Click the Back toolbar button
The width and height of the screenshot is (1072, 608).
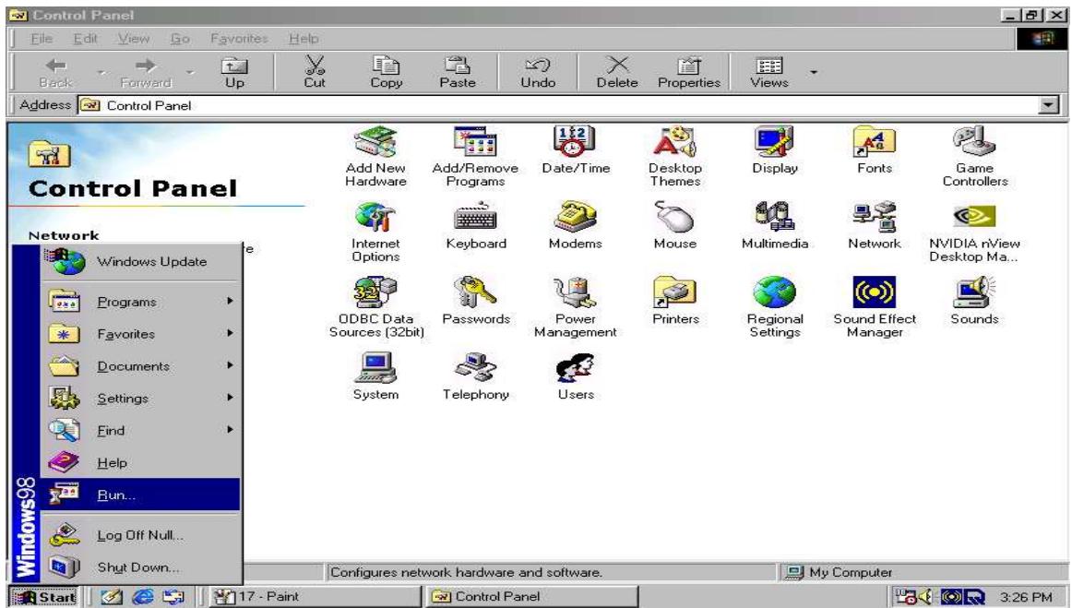(55, 73)
